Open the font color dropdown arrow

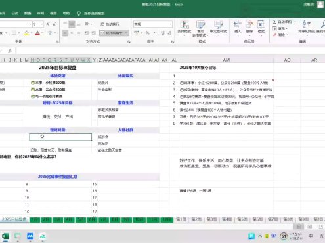pos(43,33)
